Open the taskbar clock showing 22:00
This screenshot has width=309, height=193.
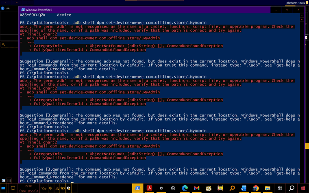[28, 188]
